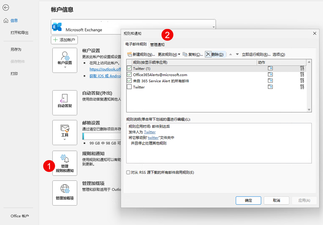The height and width of the screenshot is (225, 323).
Task: Open the 获取 iOS 或 Android link
Action: click(105, 76)
